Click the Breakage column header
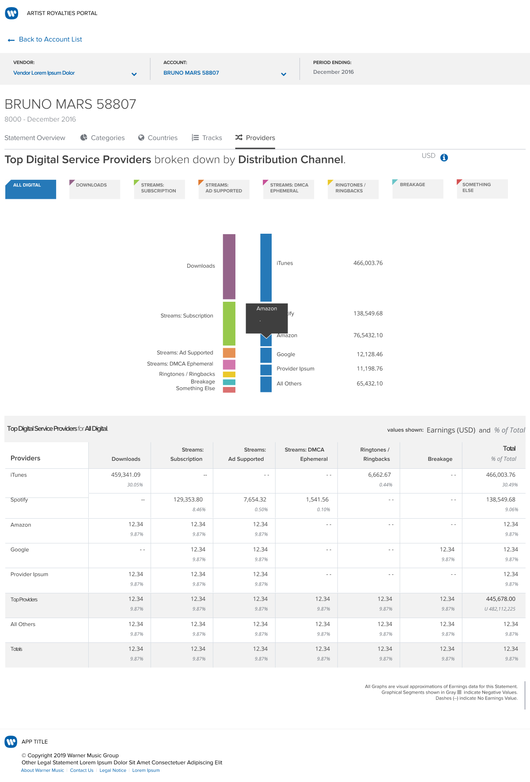The image size is (530, 782). click(440, 459)
